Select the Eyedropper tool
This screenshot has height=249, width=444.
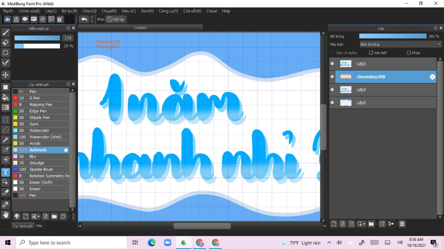coord(5,204)
